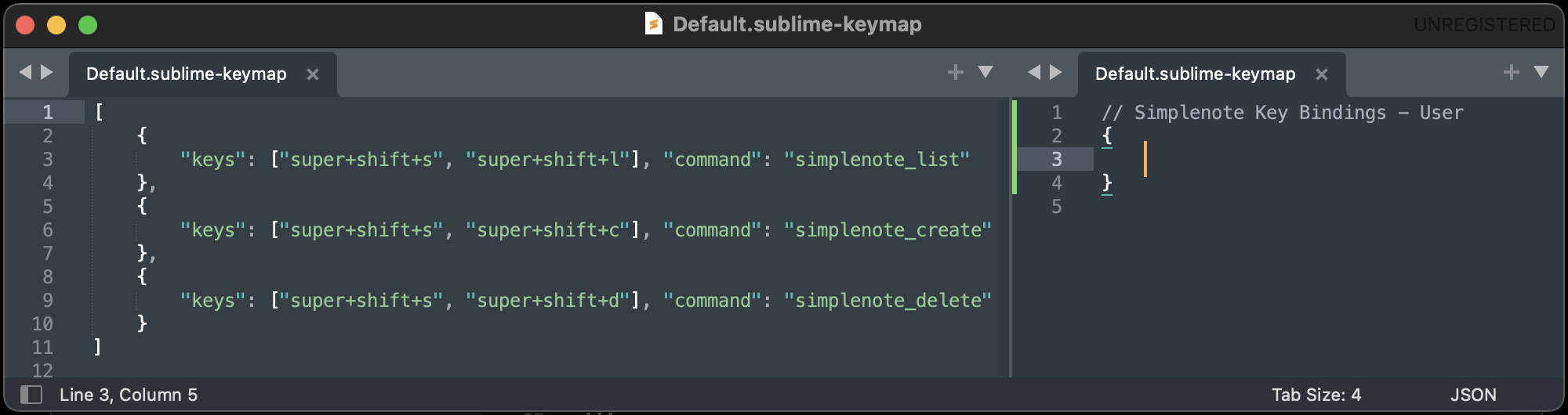Viewport: 1568px width, 415px height.
Task: Click "command" on line 3 of left pane
Action: click(x=713, y=160)
